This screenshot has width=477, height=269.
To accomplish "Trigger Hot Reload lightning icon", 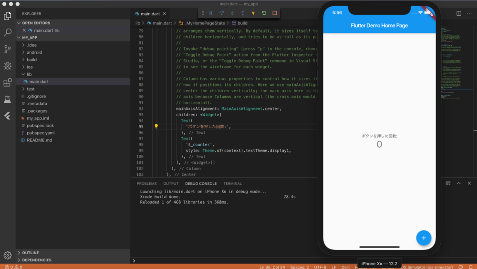I will (253, 13).
